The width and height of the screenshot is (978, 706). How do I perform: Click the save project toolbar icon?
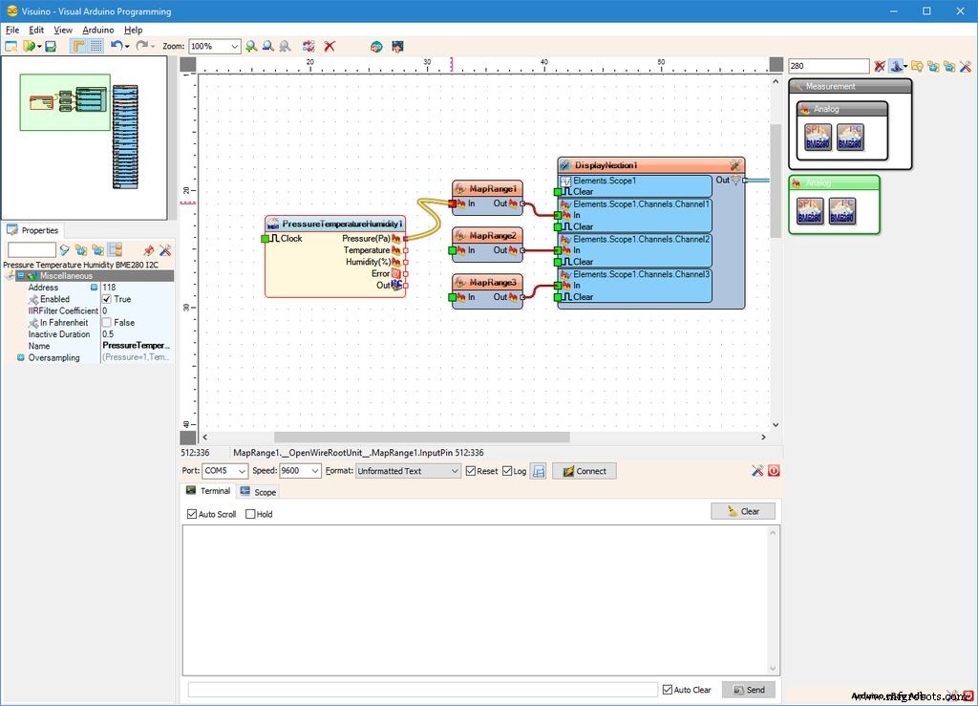point(51,46)
